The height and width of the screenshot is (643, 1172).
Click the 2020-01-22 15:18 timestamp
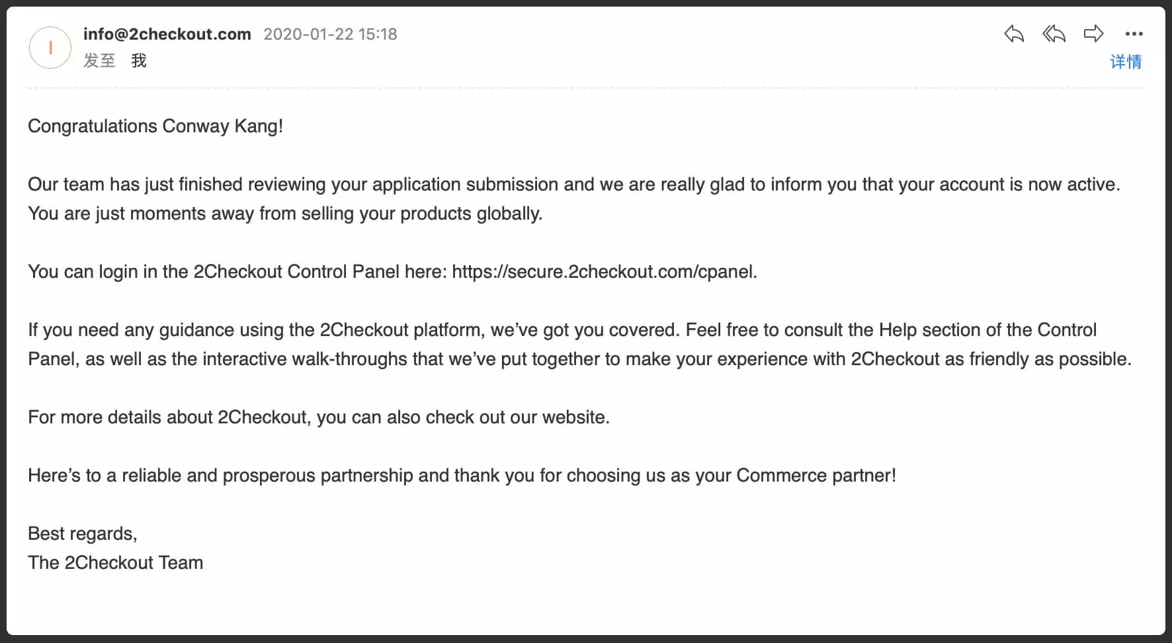330,34
